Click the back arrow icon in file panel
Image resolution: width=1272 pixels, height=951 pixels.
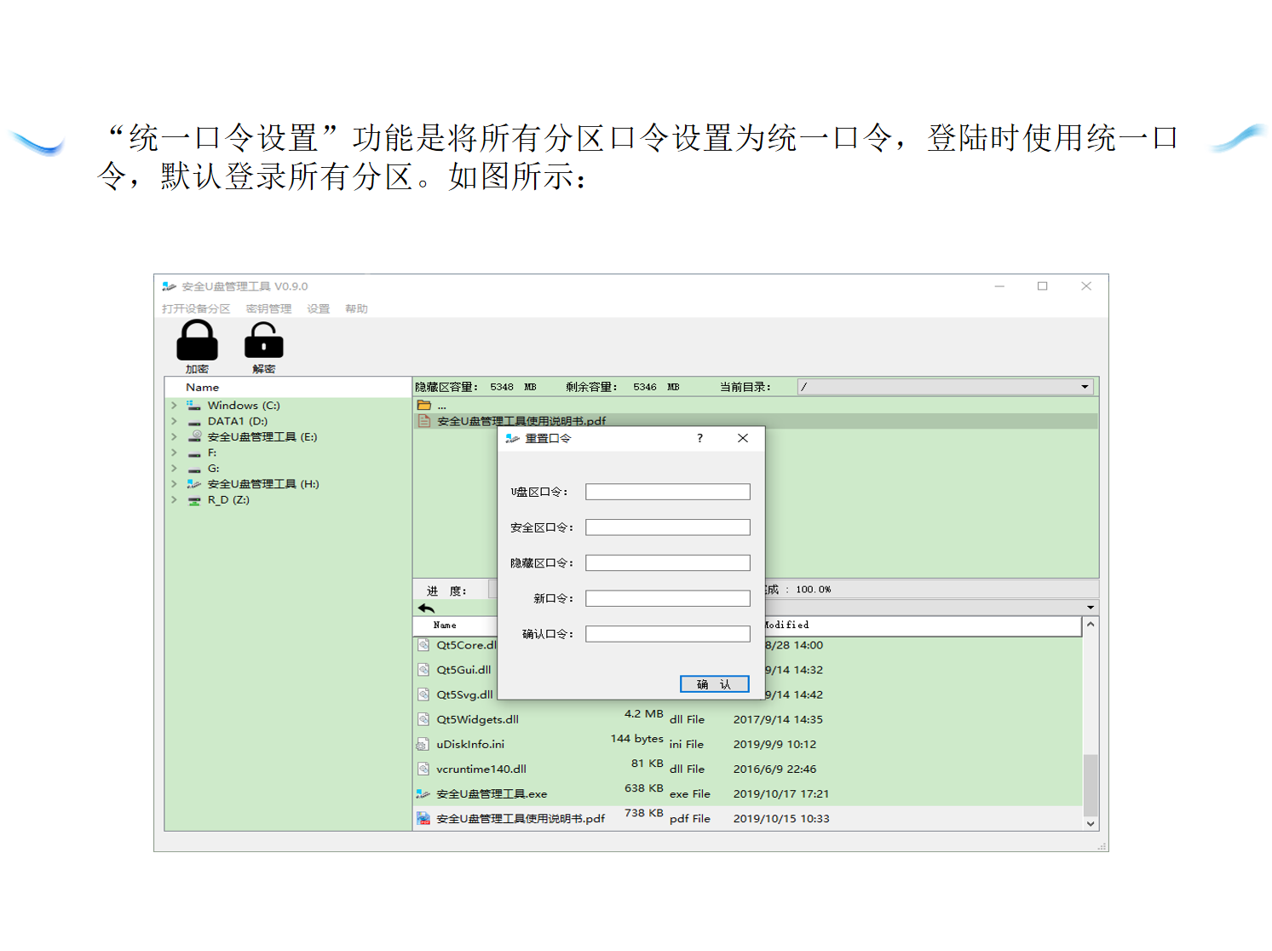[427, 608]
